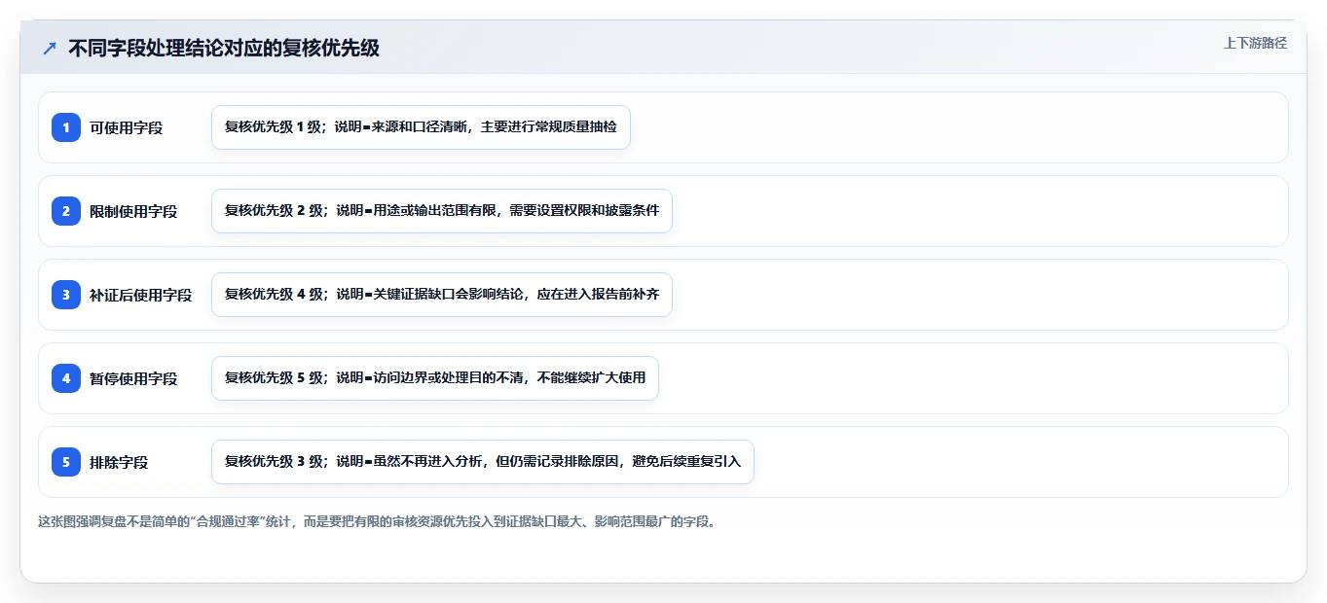Select the number 2 badge for 限制使用字段
The image size is (1327, 603).
tap(66, 211)
